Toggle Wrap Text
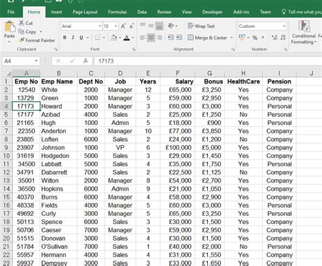322x266 pixels. pyautogui.click(x=201, y=26)
